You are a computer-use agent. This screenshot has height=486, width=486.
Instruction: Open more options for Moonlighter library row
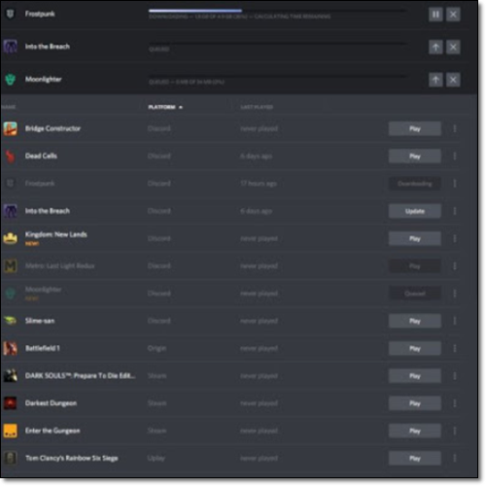pos(455,294)
